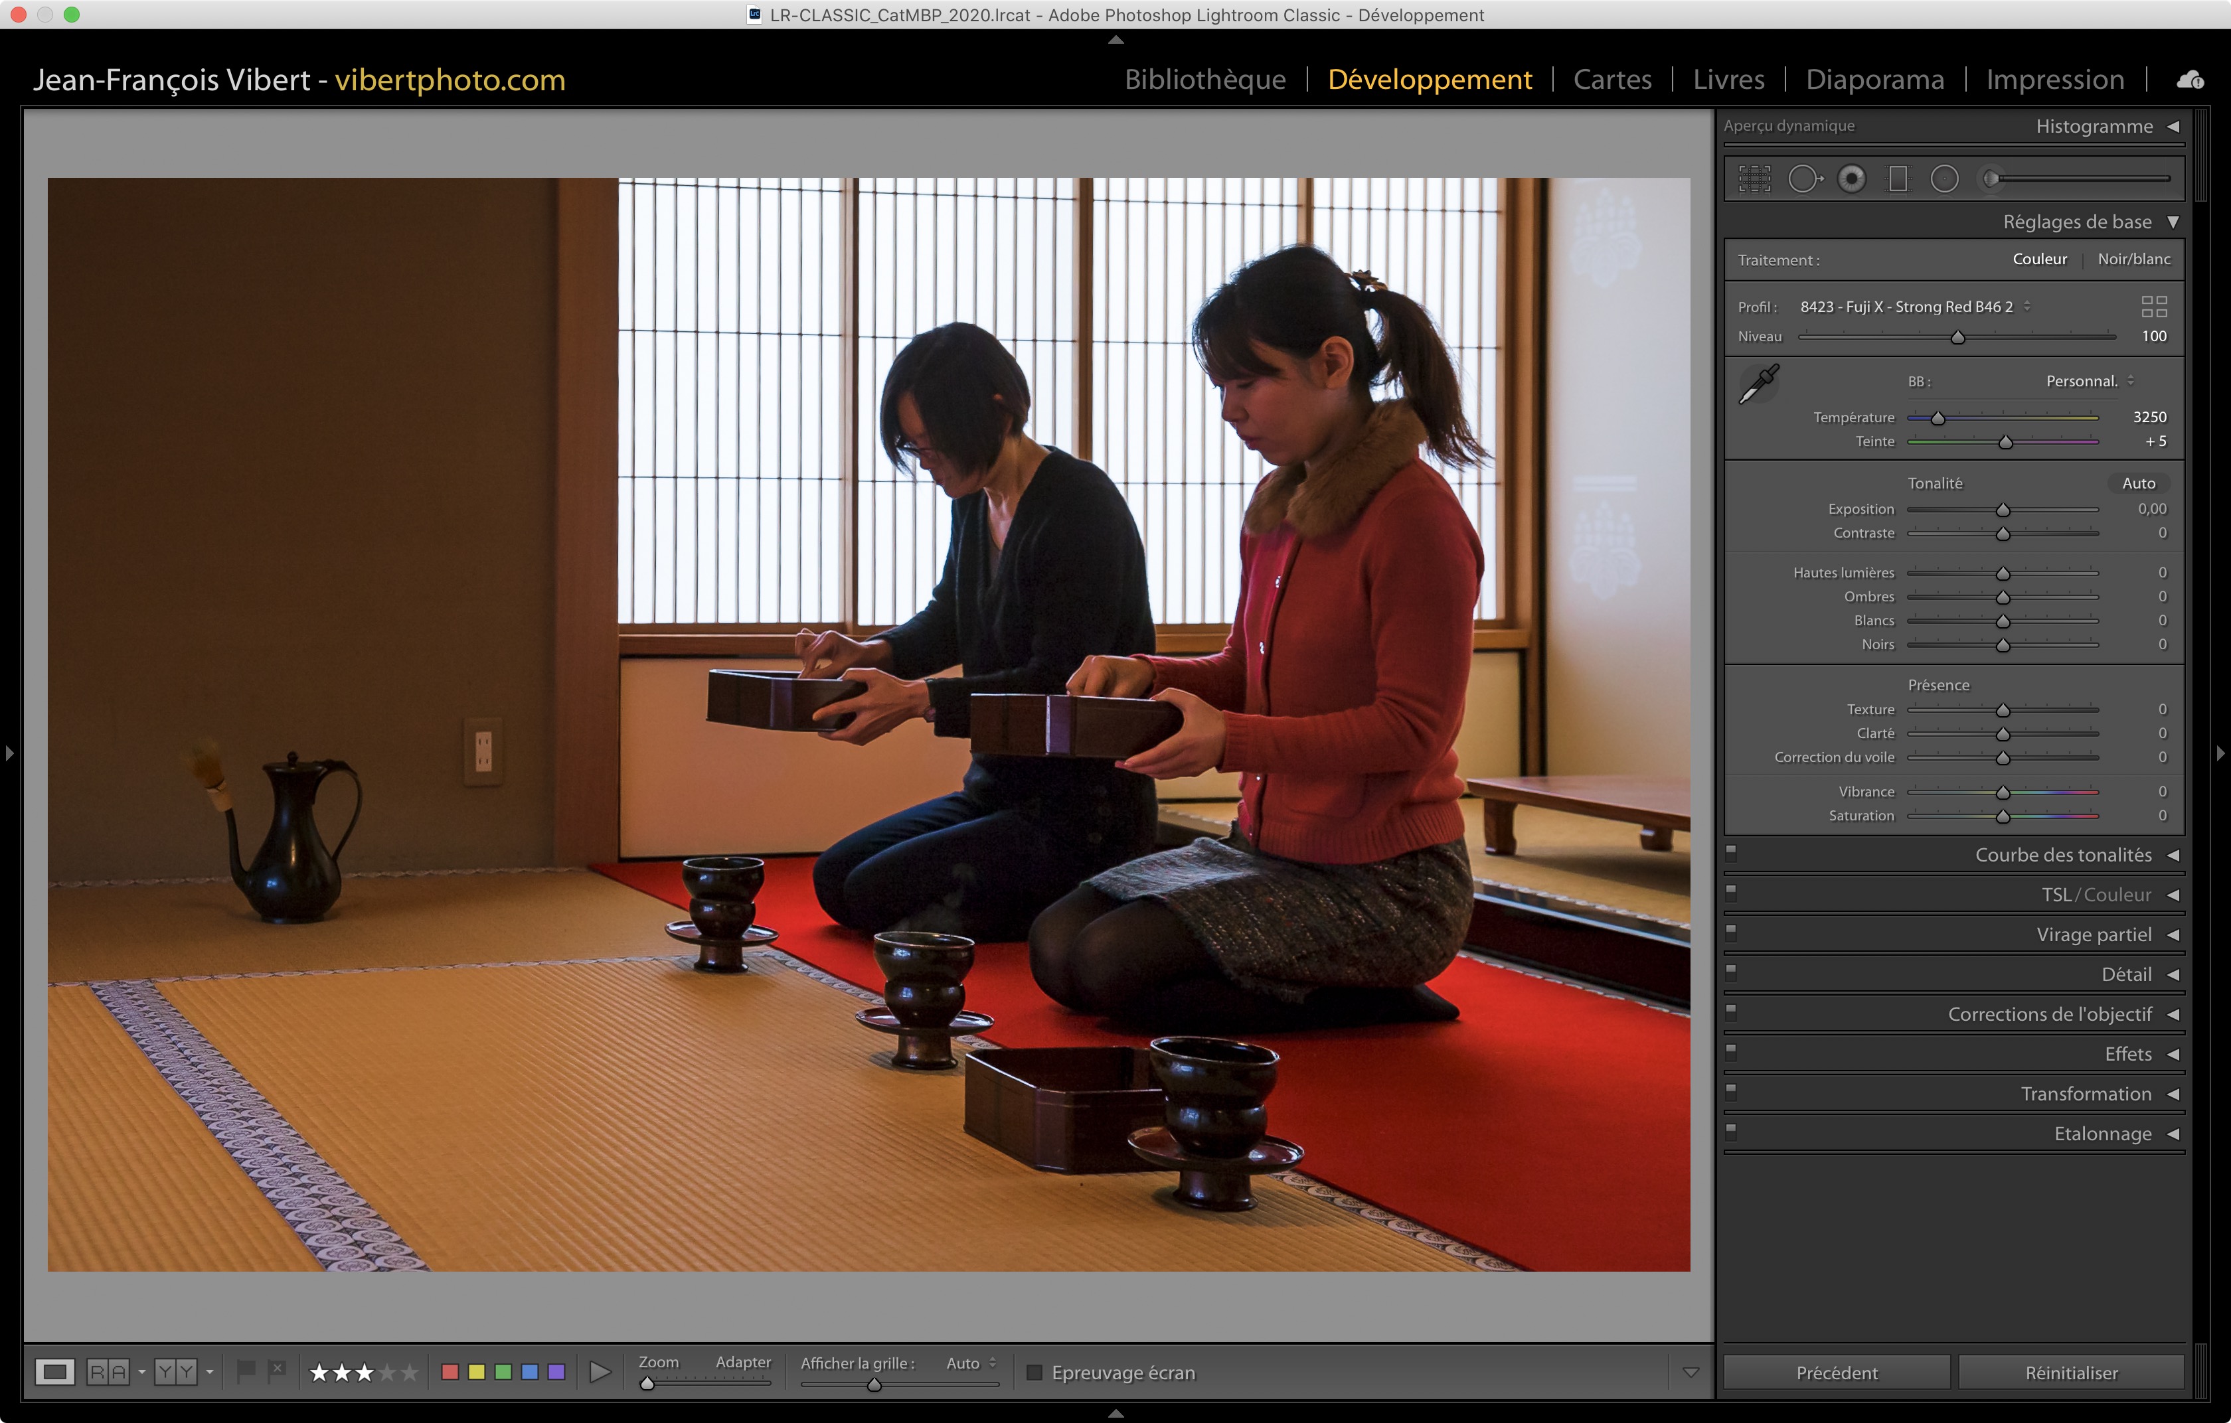Apply the red color label swatch
This screenshot has width=2231, height=1423.
[450, 1372]
